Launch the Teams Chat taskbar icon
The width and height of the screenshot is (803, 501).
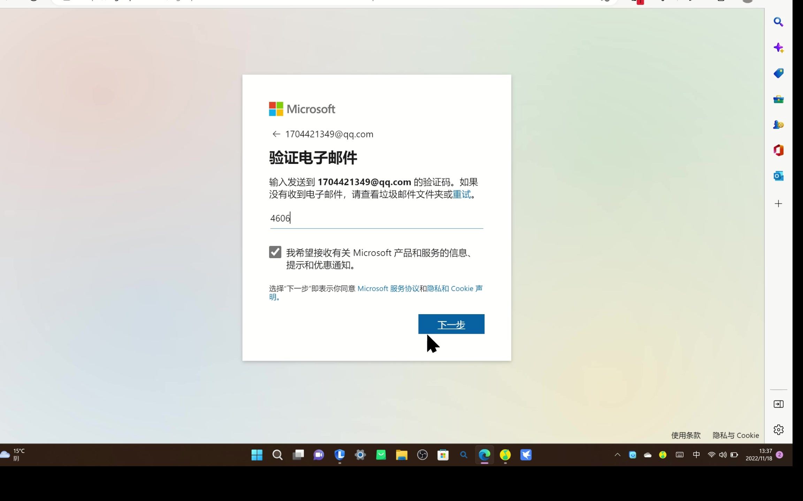[319, 455]
